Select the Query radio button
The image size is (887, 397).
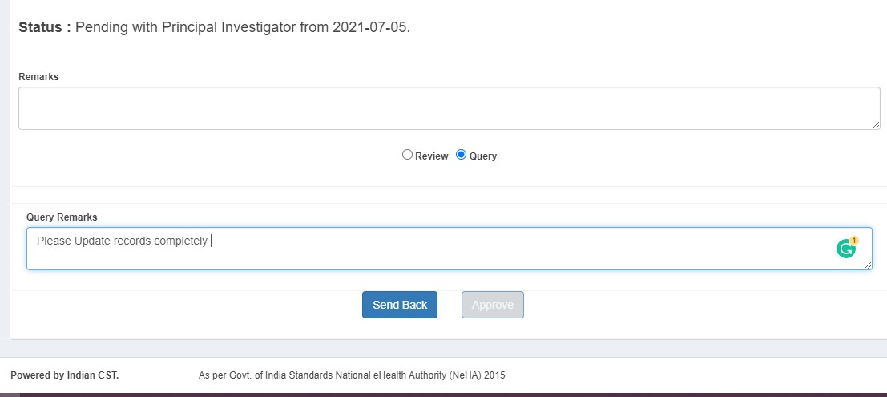461,155
